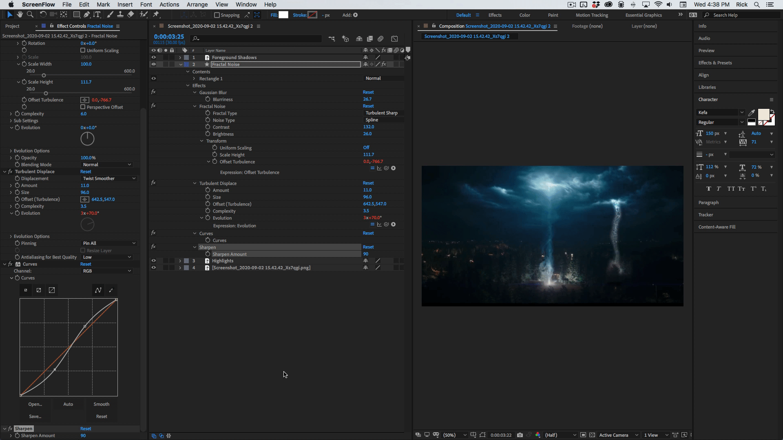Open the Curves Channel RGB dropdown

point(107,271)
